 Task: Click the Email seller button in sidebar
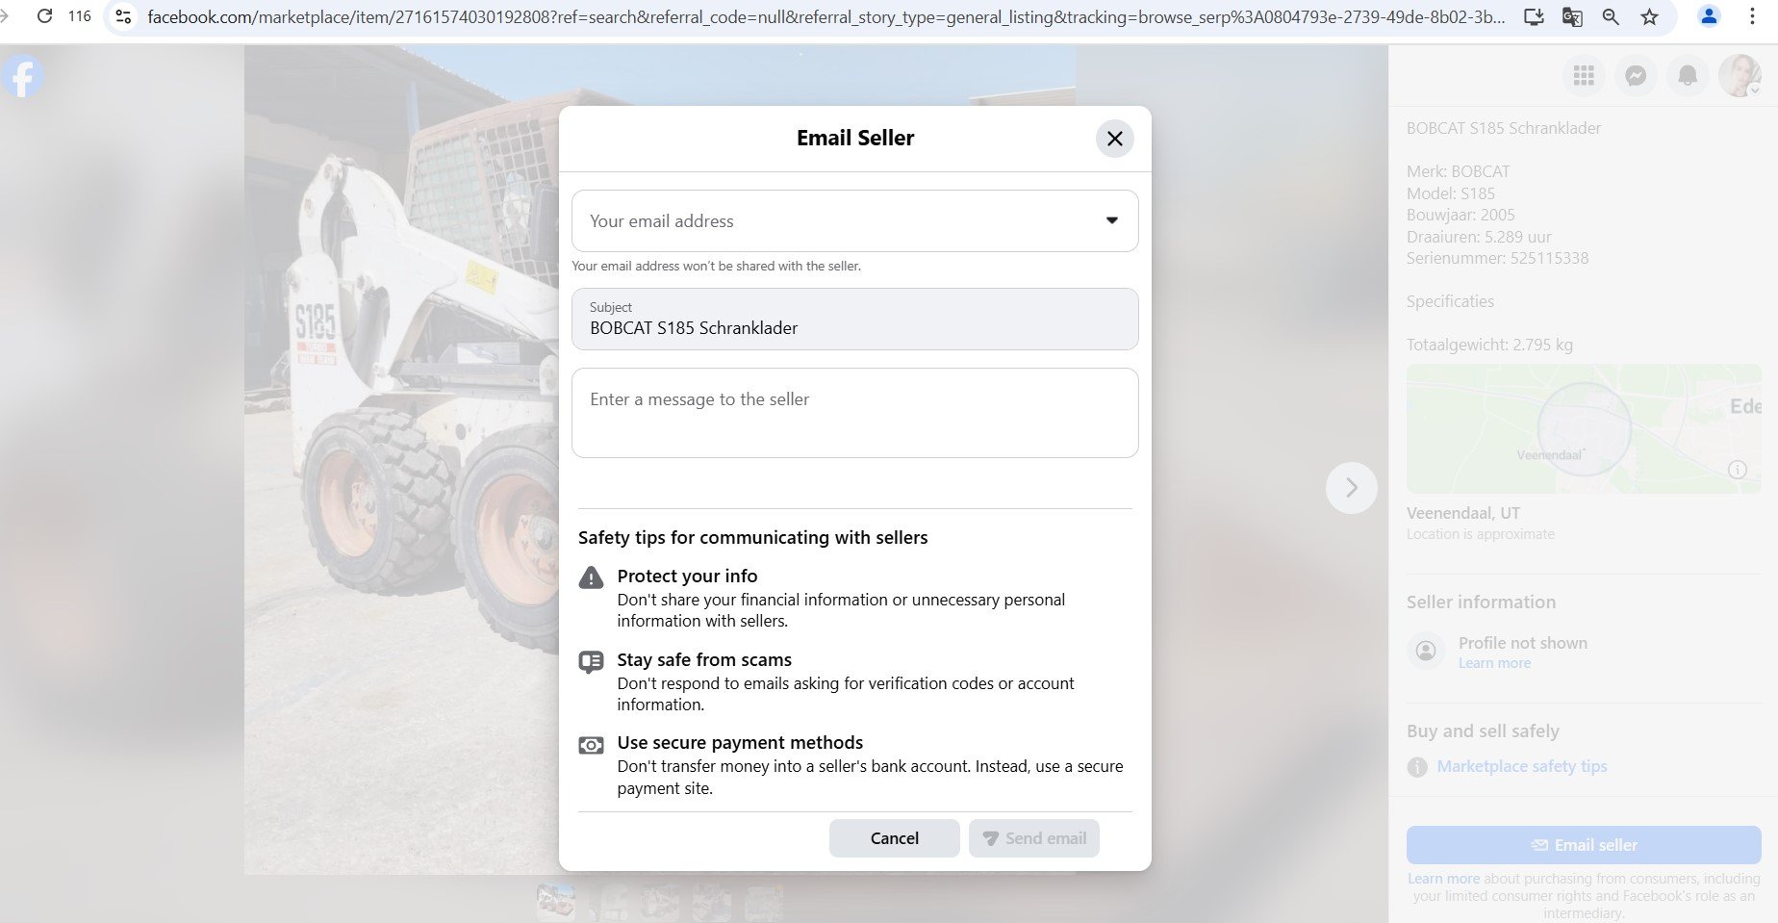(x=1584, y=845)
